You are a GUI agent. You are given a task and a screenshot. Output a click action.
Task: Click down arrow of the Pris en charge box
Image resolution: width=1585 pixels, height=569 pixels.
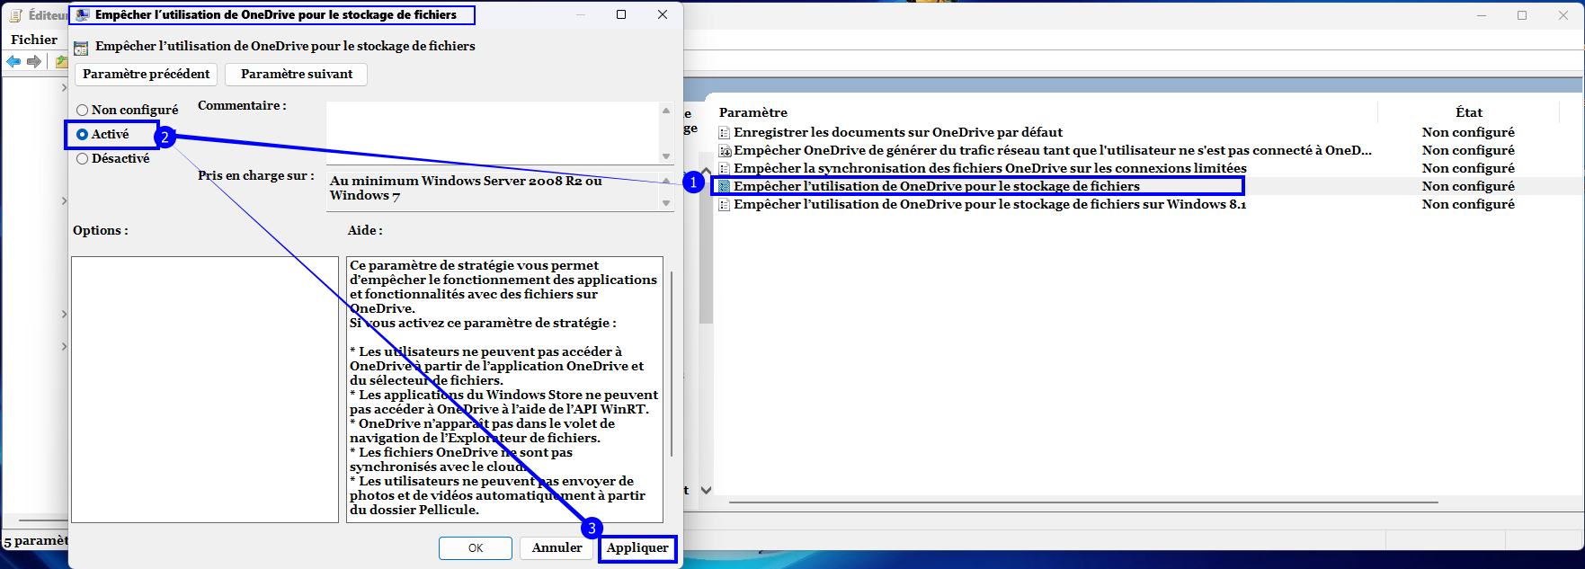coord(666,203)
